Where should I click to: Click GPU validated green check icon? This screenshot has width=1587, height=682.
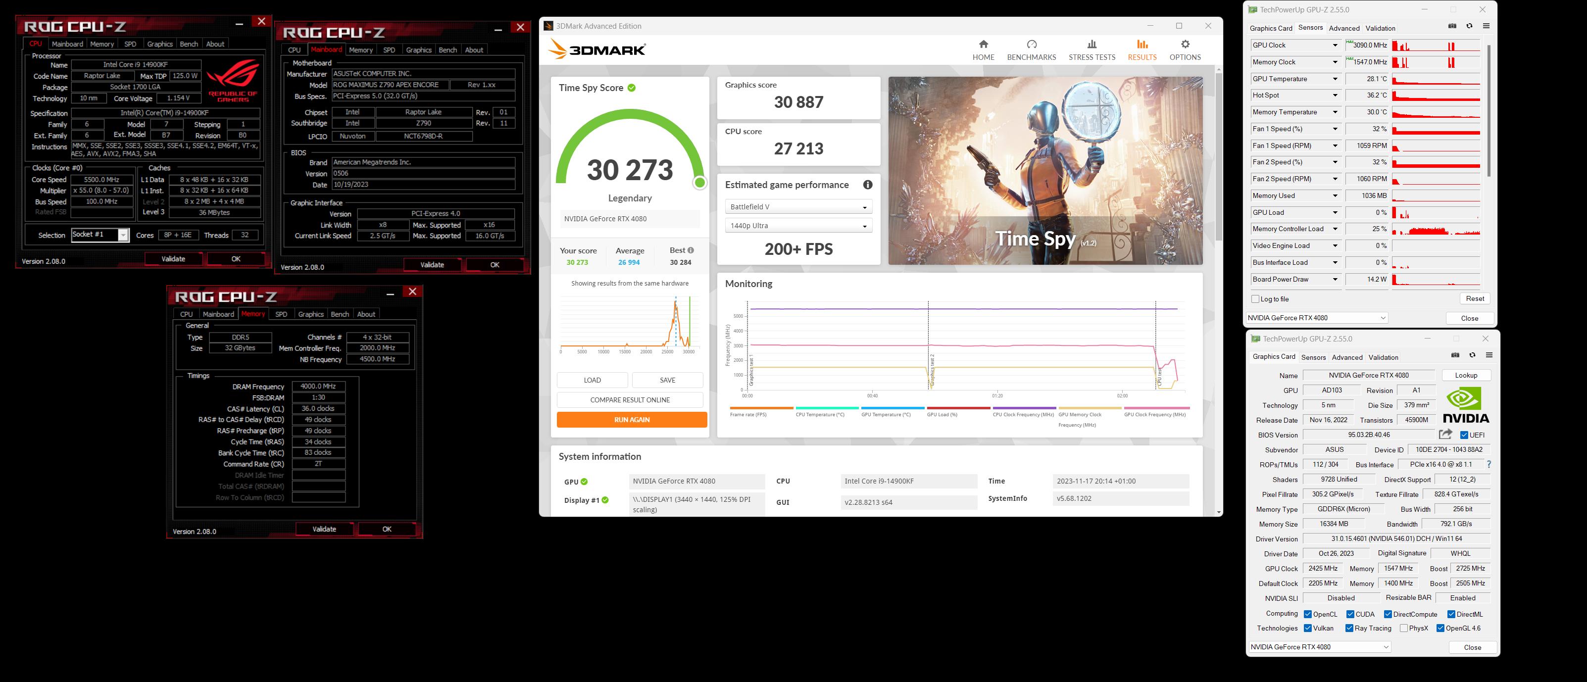(x=584, y=482)
